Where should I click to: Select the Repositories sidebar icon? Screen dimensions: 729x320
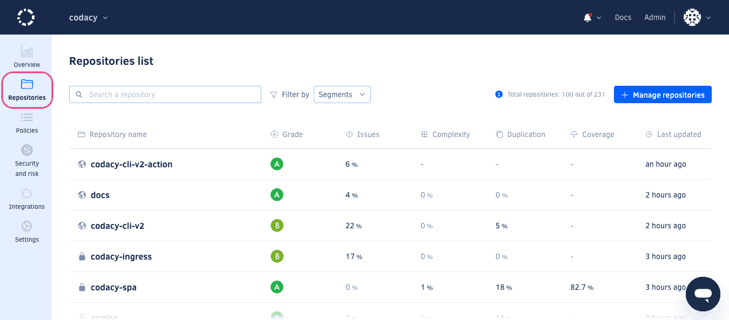tap(26, 89)
